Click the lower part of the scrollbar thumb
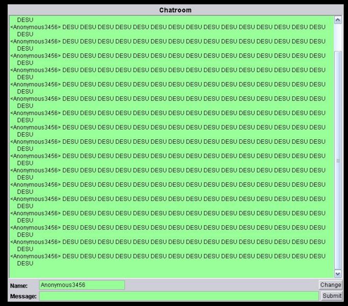 point(338,245)
